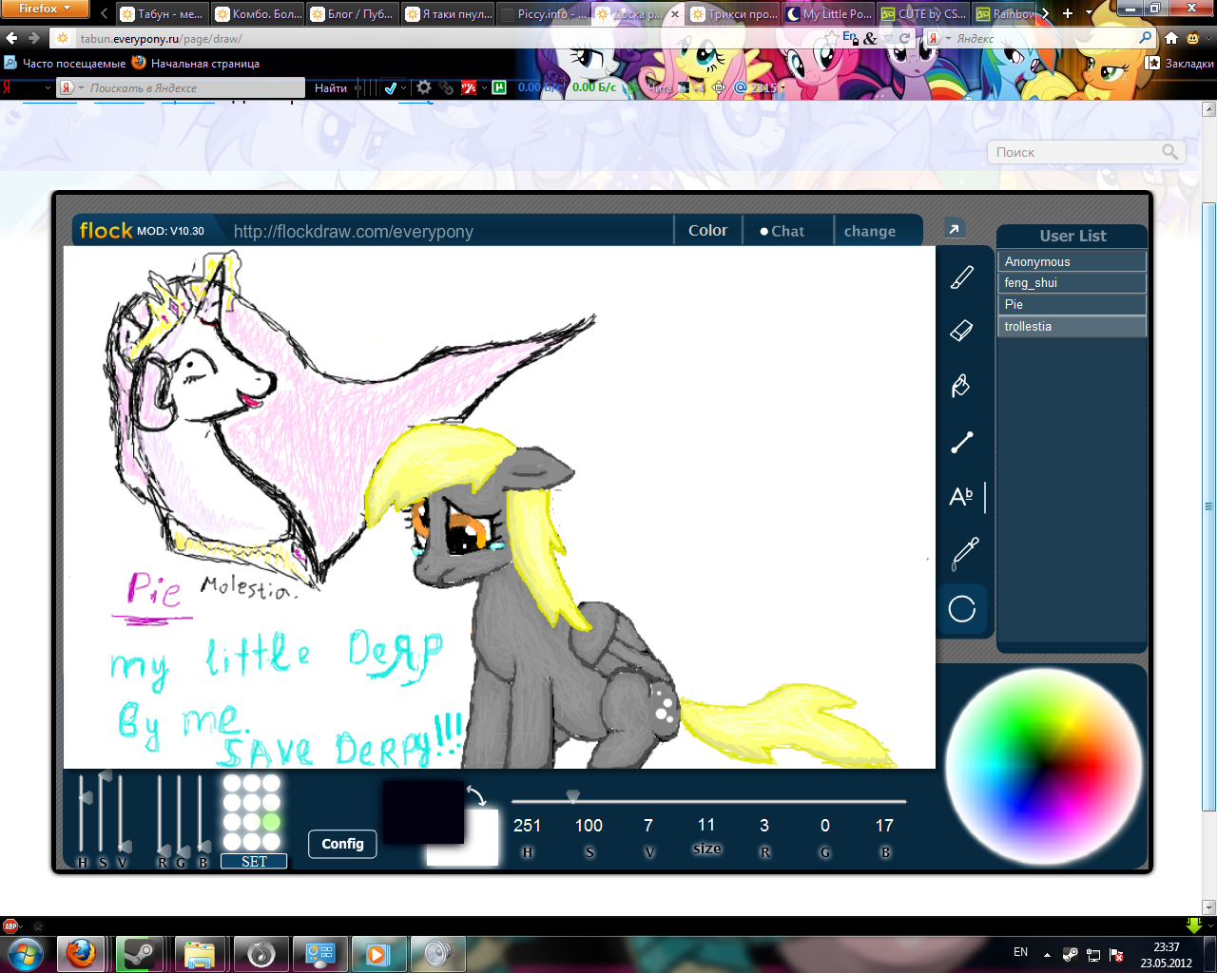Swap foreground and background colors arrow

476,795
